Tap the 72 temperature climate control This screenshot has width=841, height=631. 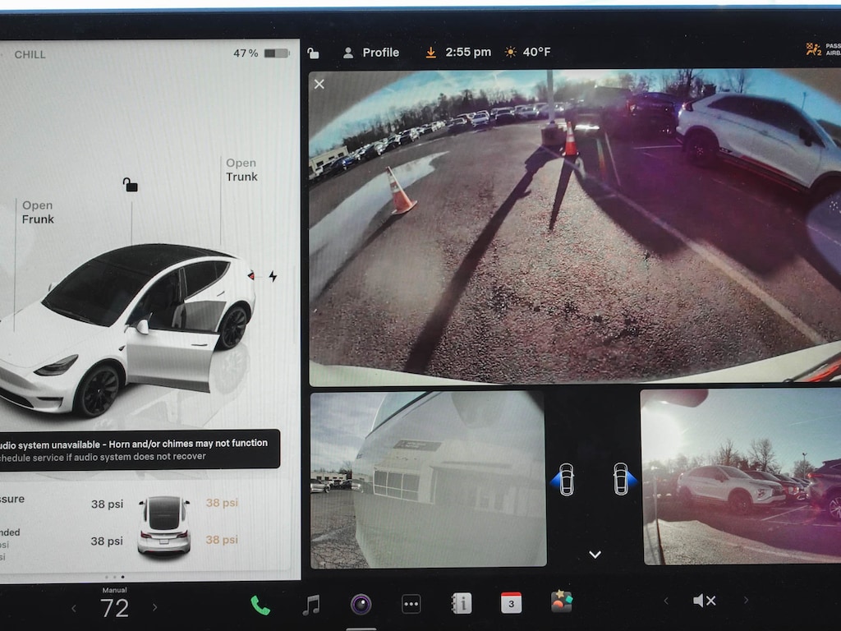(x=114, y=607)
